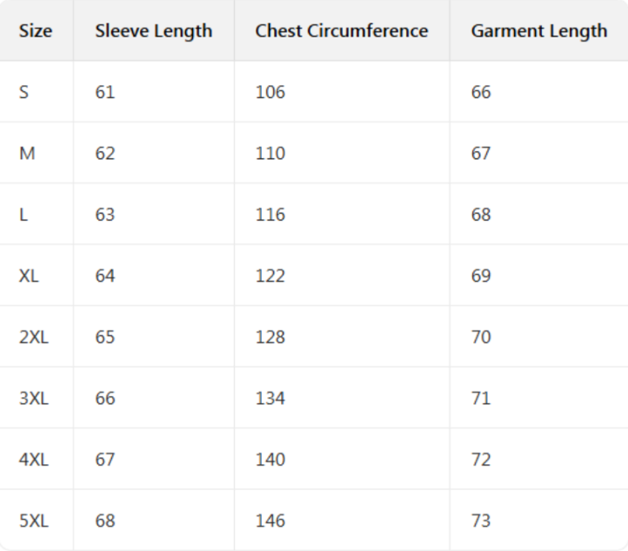This screenshot has height=551, width=628.
Task: Click chest circumference value 116
Action: click(270, 215)
